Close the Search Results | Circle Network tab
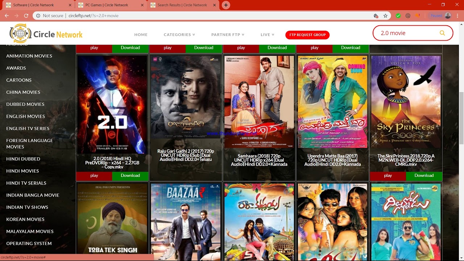Screen dimensions: 464x261 coord(214,5)
